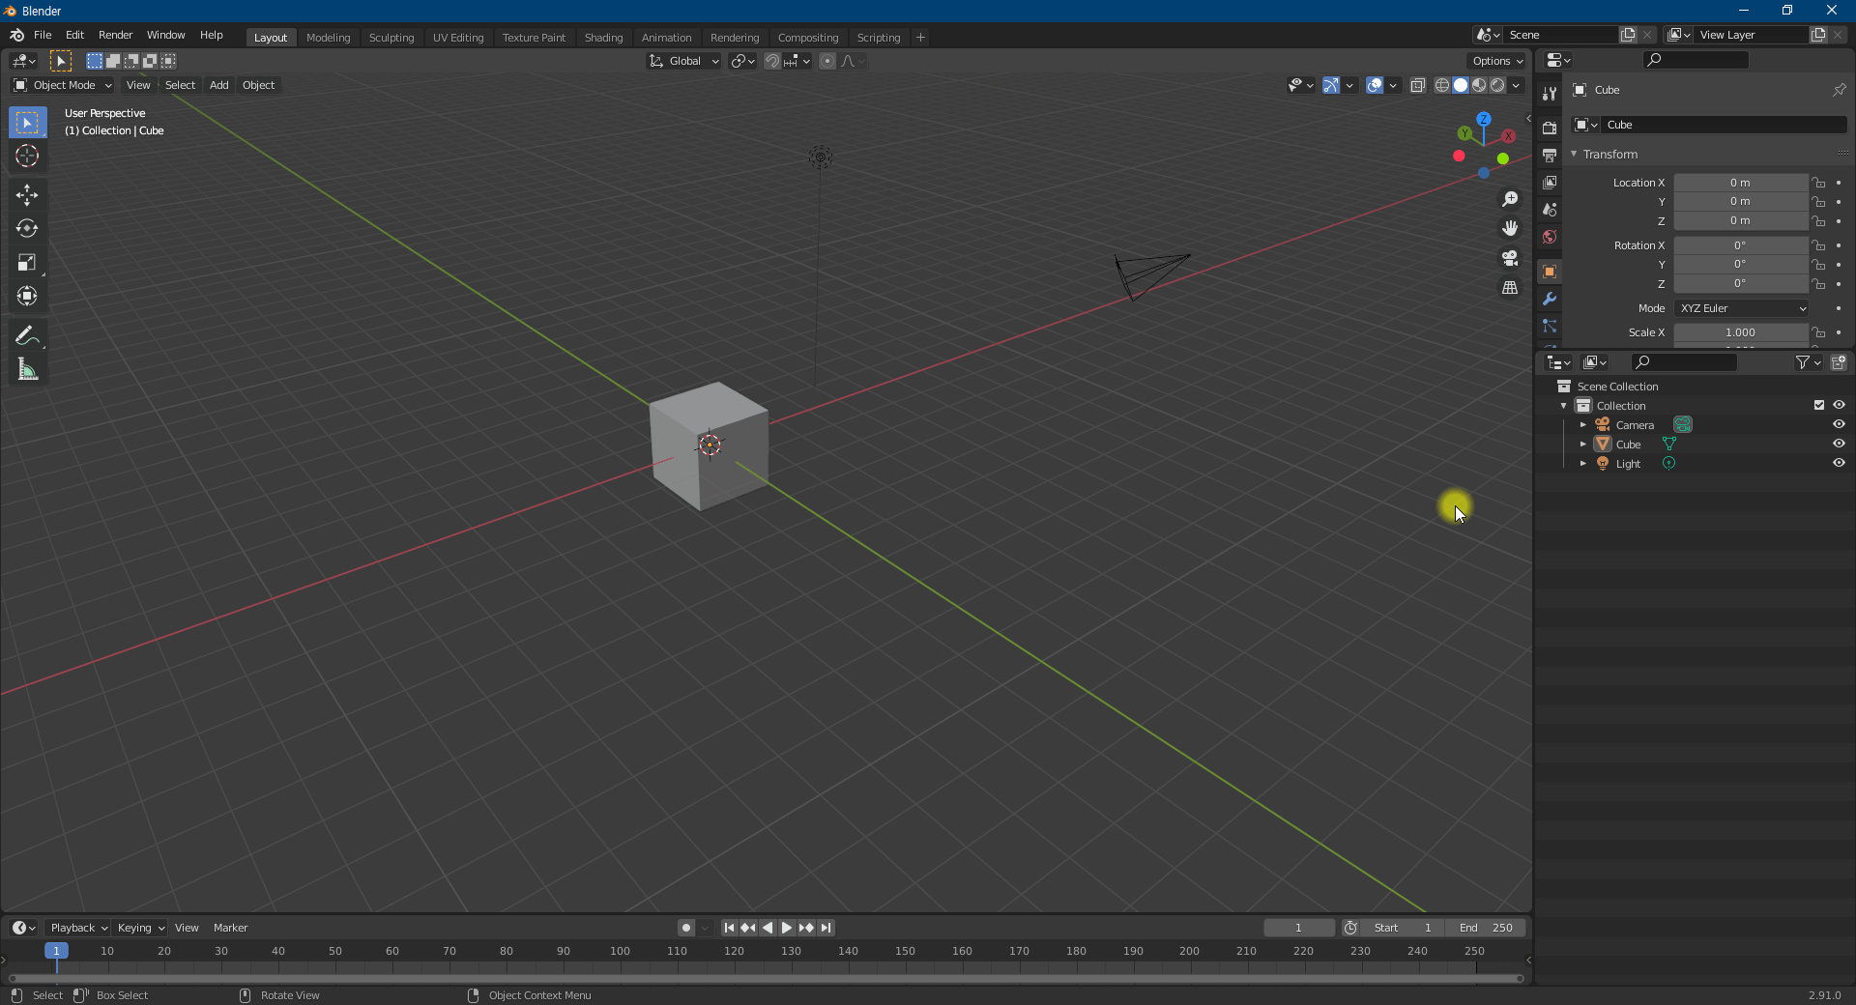The image size is (1856, 1005).
Task: Click jump to start frame button
Action: tap(729, 928)
